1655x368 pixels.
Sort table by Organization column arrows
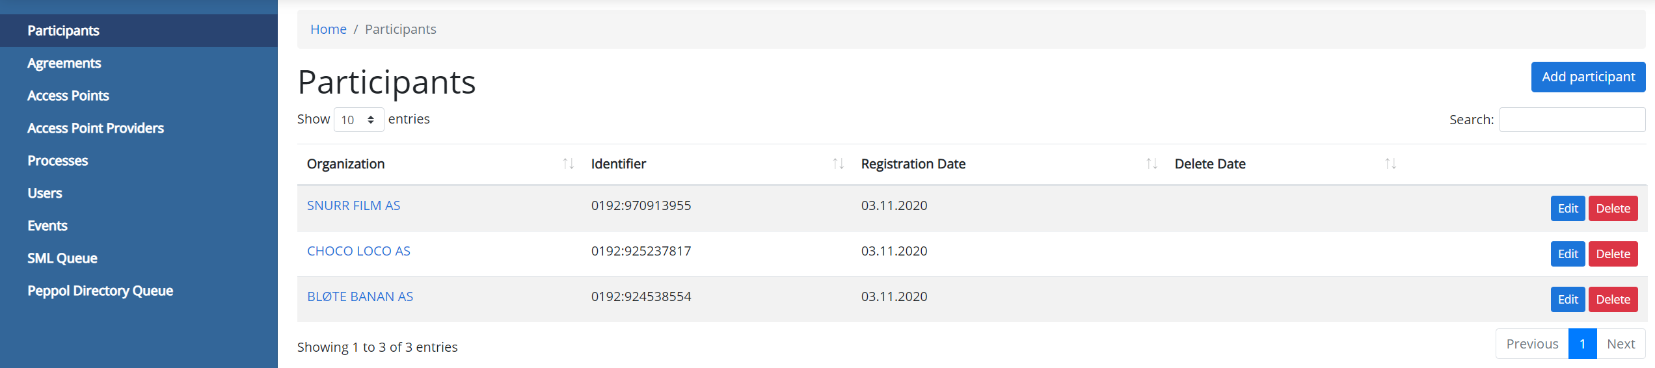pos(568,164)
